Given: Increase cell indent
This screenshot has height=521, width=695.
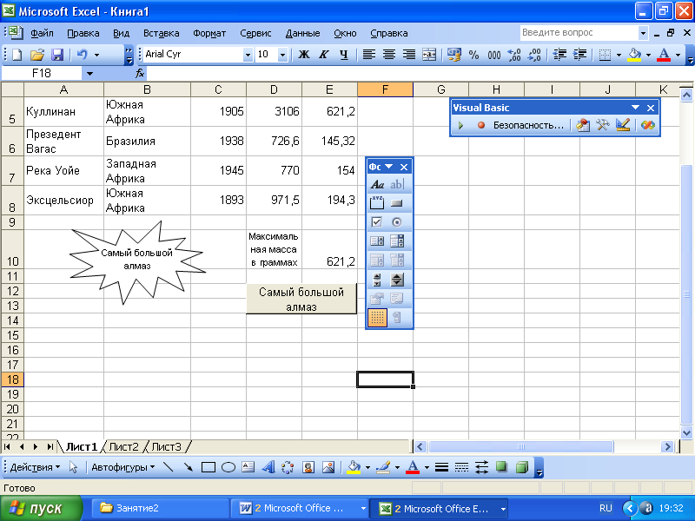Looking at the screenshot, I should point(579,55).
